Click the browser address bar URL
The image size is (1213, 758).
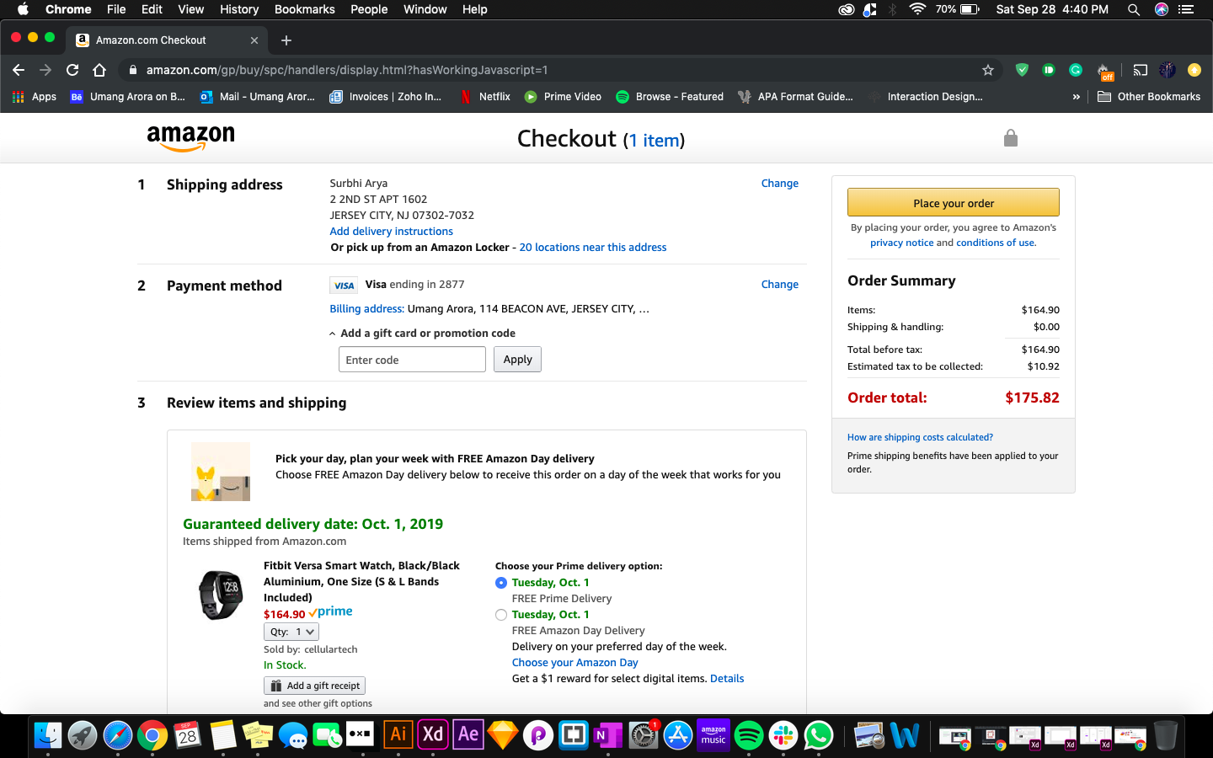point(347,70)
